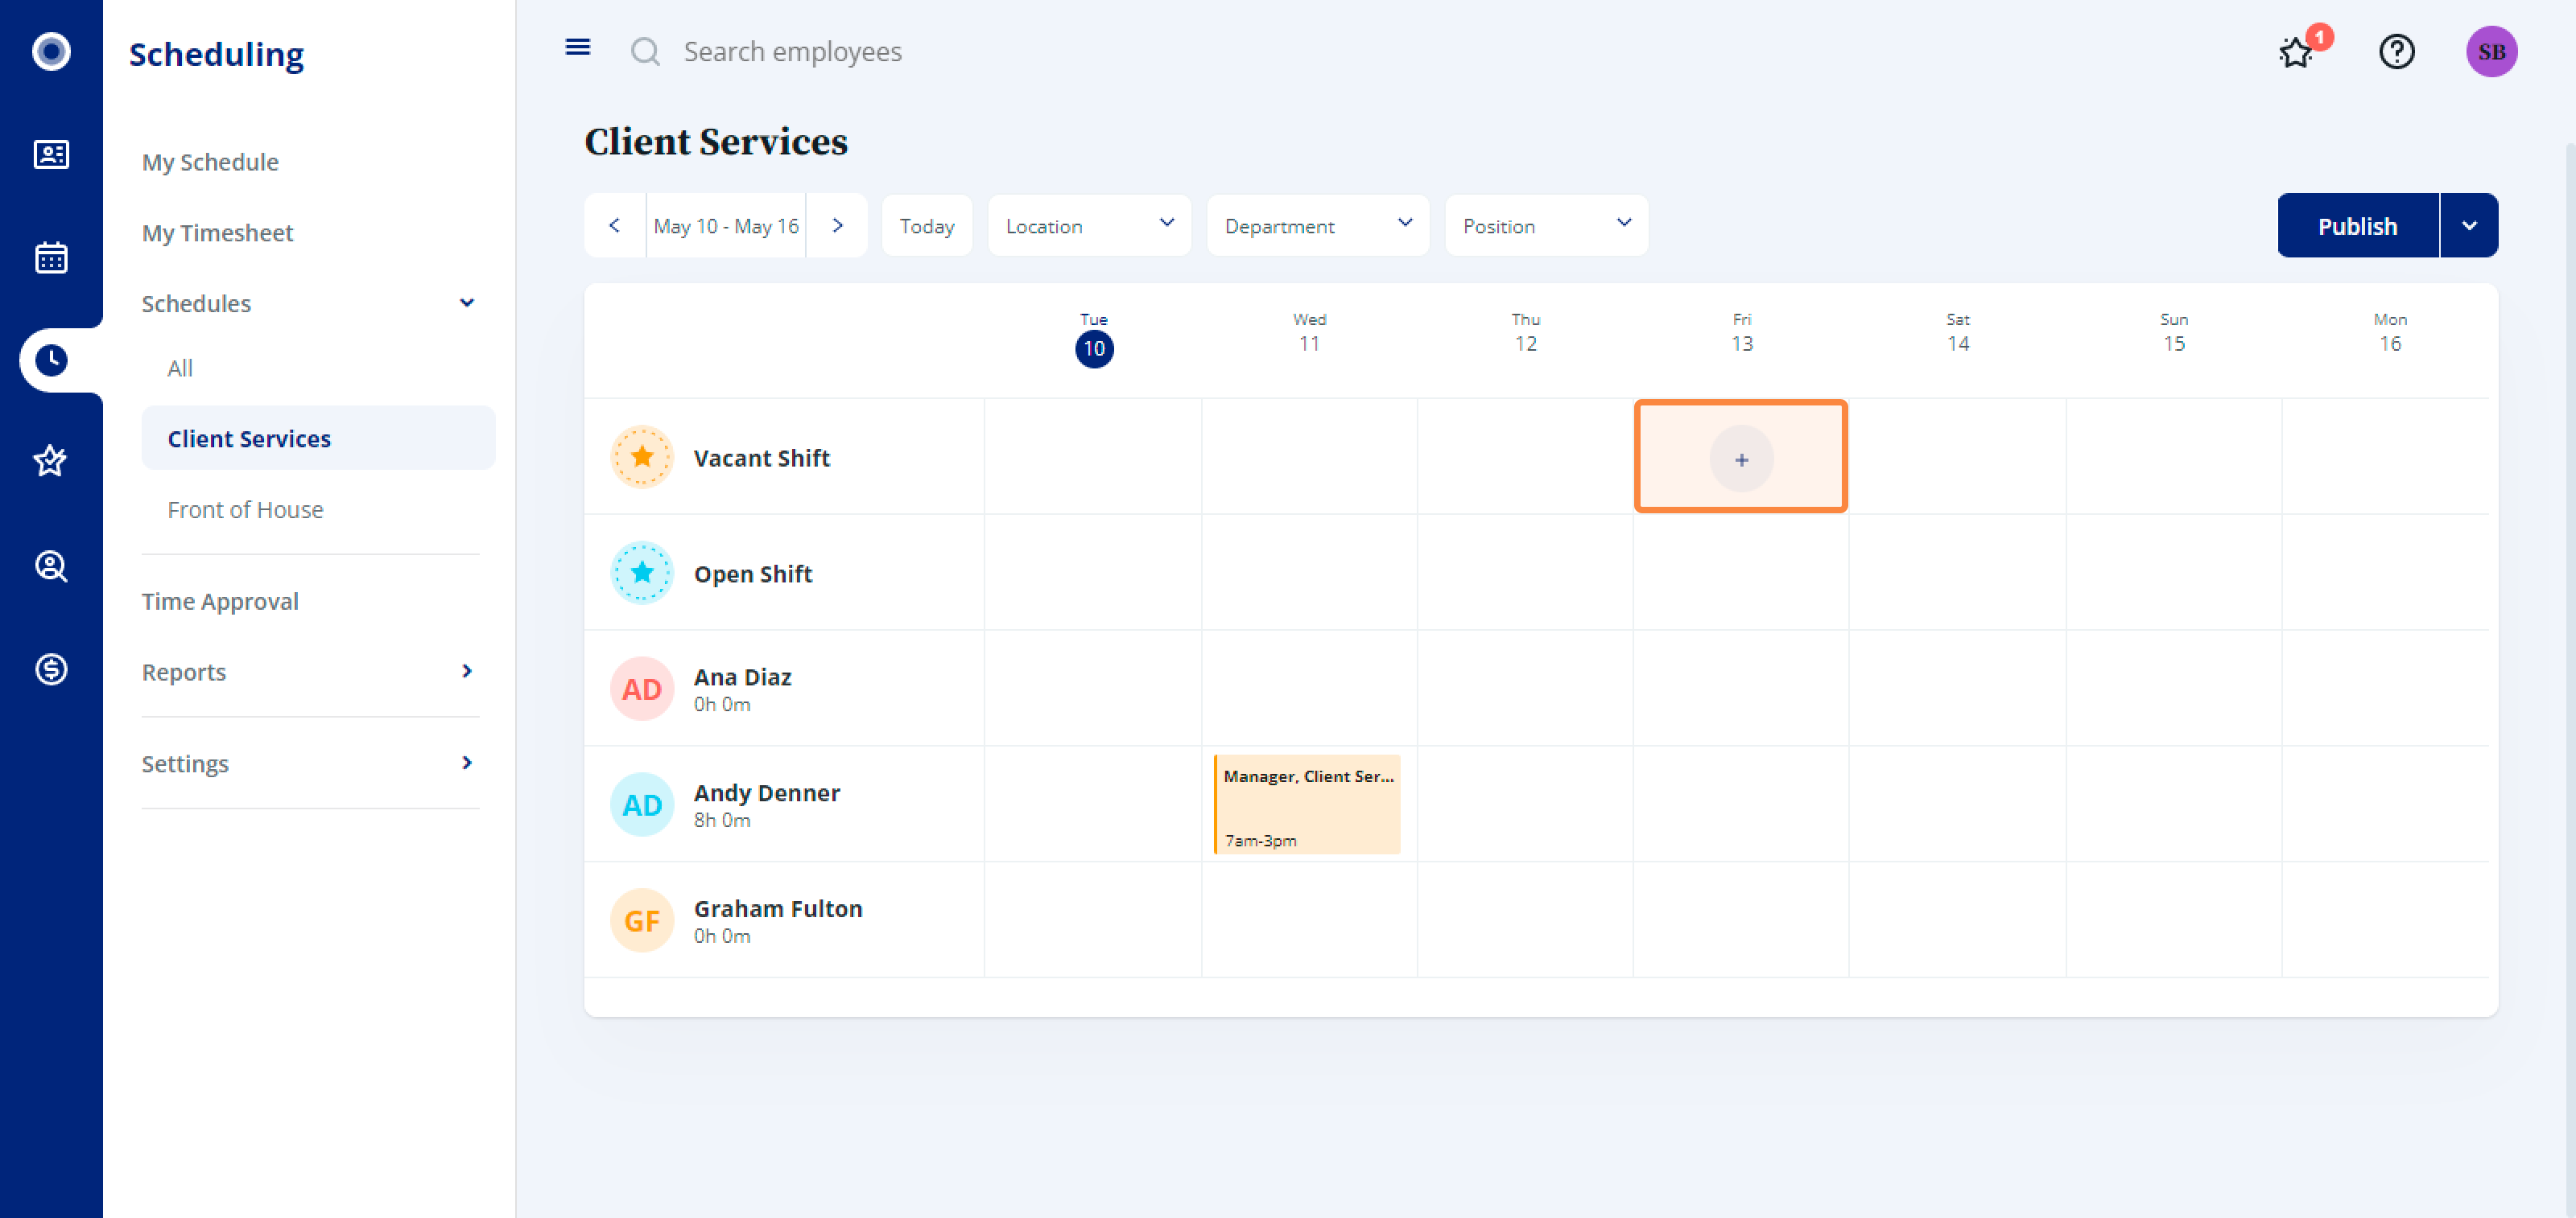Open the calendar icon in left rail
Viewport: 2576px width, 1218px height.
point(51,257)
